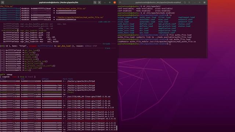The image size is (235, 132).
Task: Click the cursor at the mods-enabled shell prompt
Action: coord(170,44)
